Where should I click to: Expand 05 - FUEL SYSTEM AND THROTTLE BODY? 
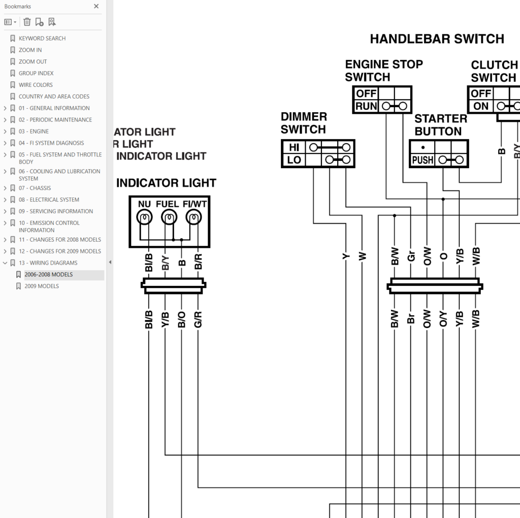click(5, 154)
